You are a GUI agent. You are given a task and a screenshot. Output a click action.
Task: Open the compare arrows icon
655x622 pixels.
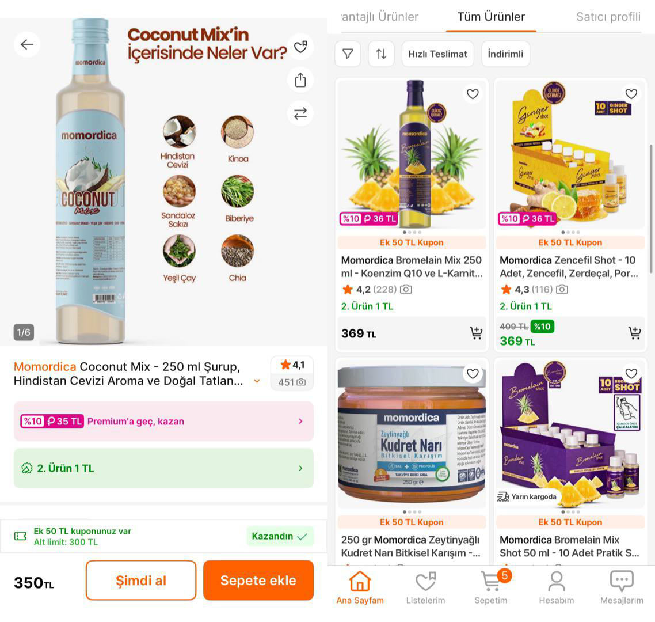(x=300, y=113)
